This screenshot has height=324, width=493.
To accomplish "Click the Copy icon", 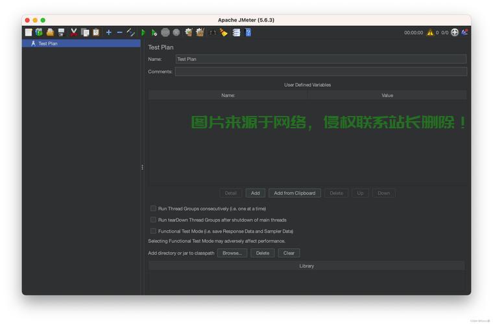I will tap(85, 32).
